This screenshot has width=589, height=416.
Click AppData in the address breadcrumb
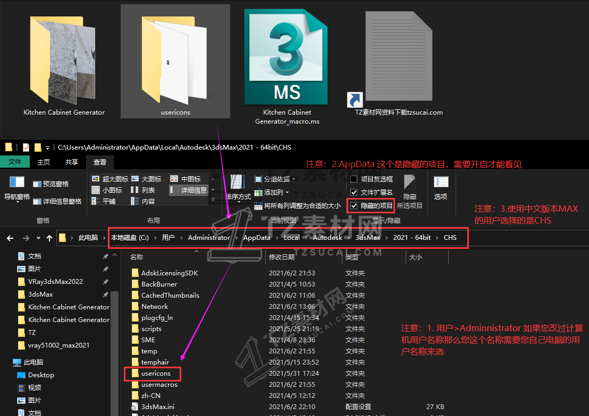click(x=257, y=237)
